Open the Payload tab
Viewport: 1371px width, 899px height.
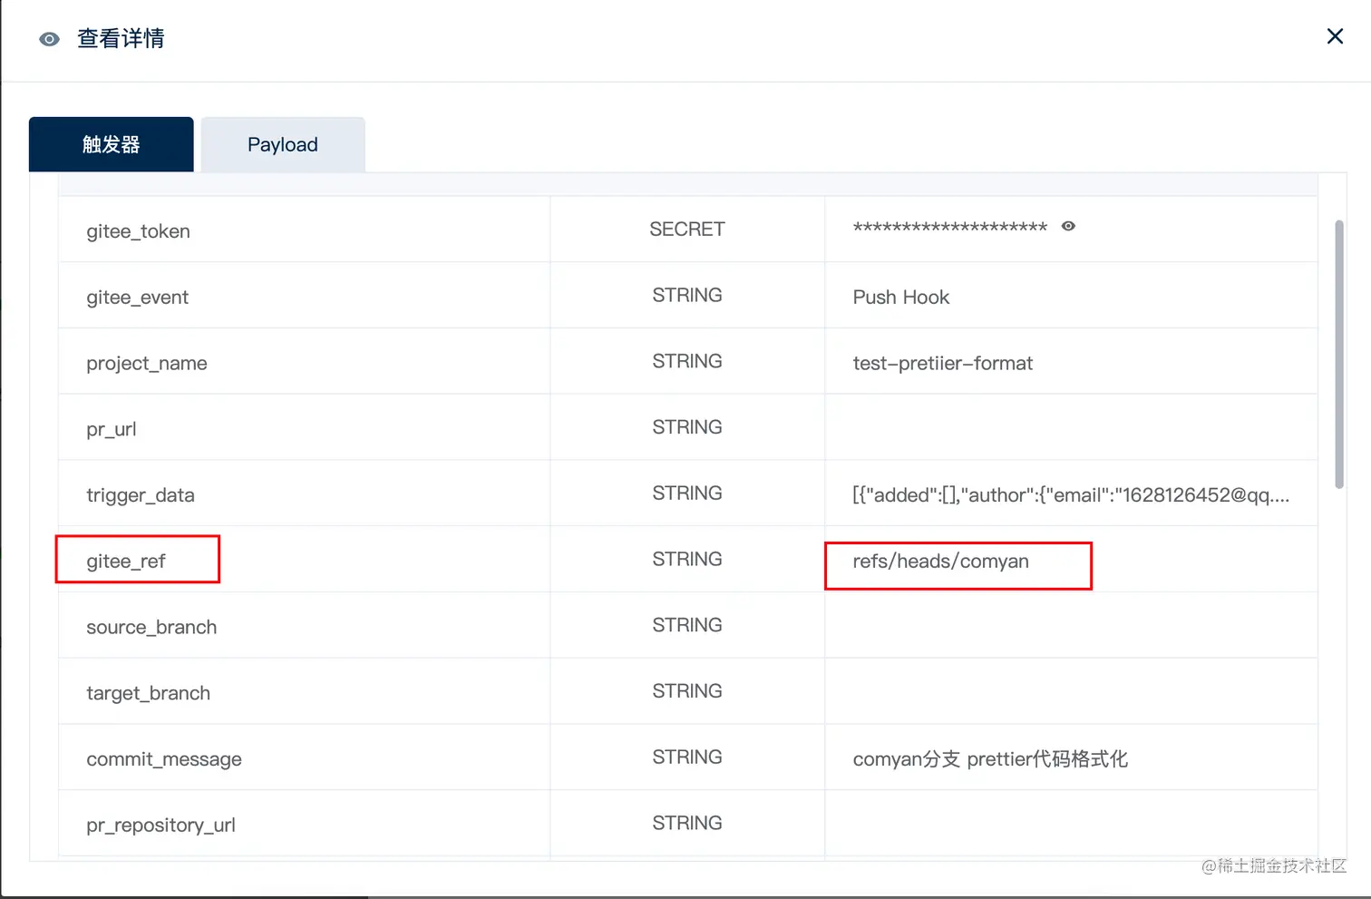point(283,144)
